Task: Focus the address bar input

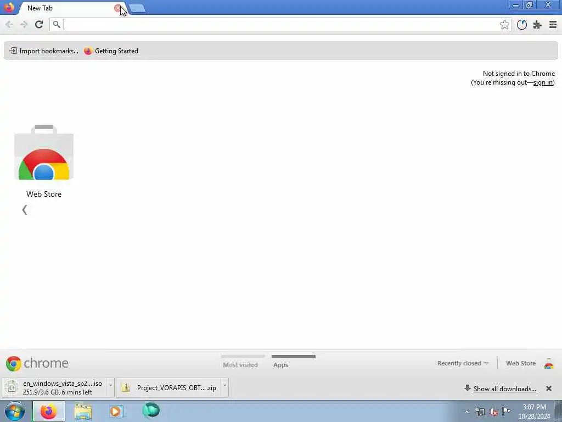Action: 280,24
